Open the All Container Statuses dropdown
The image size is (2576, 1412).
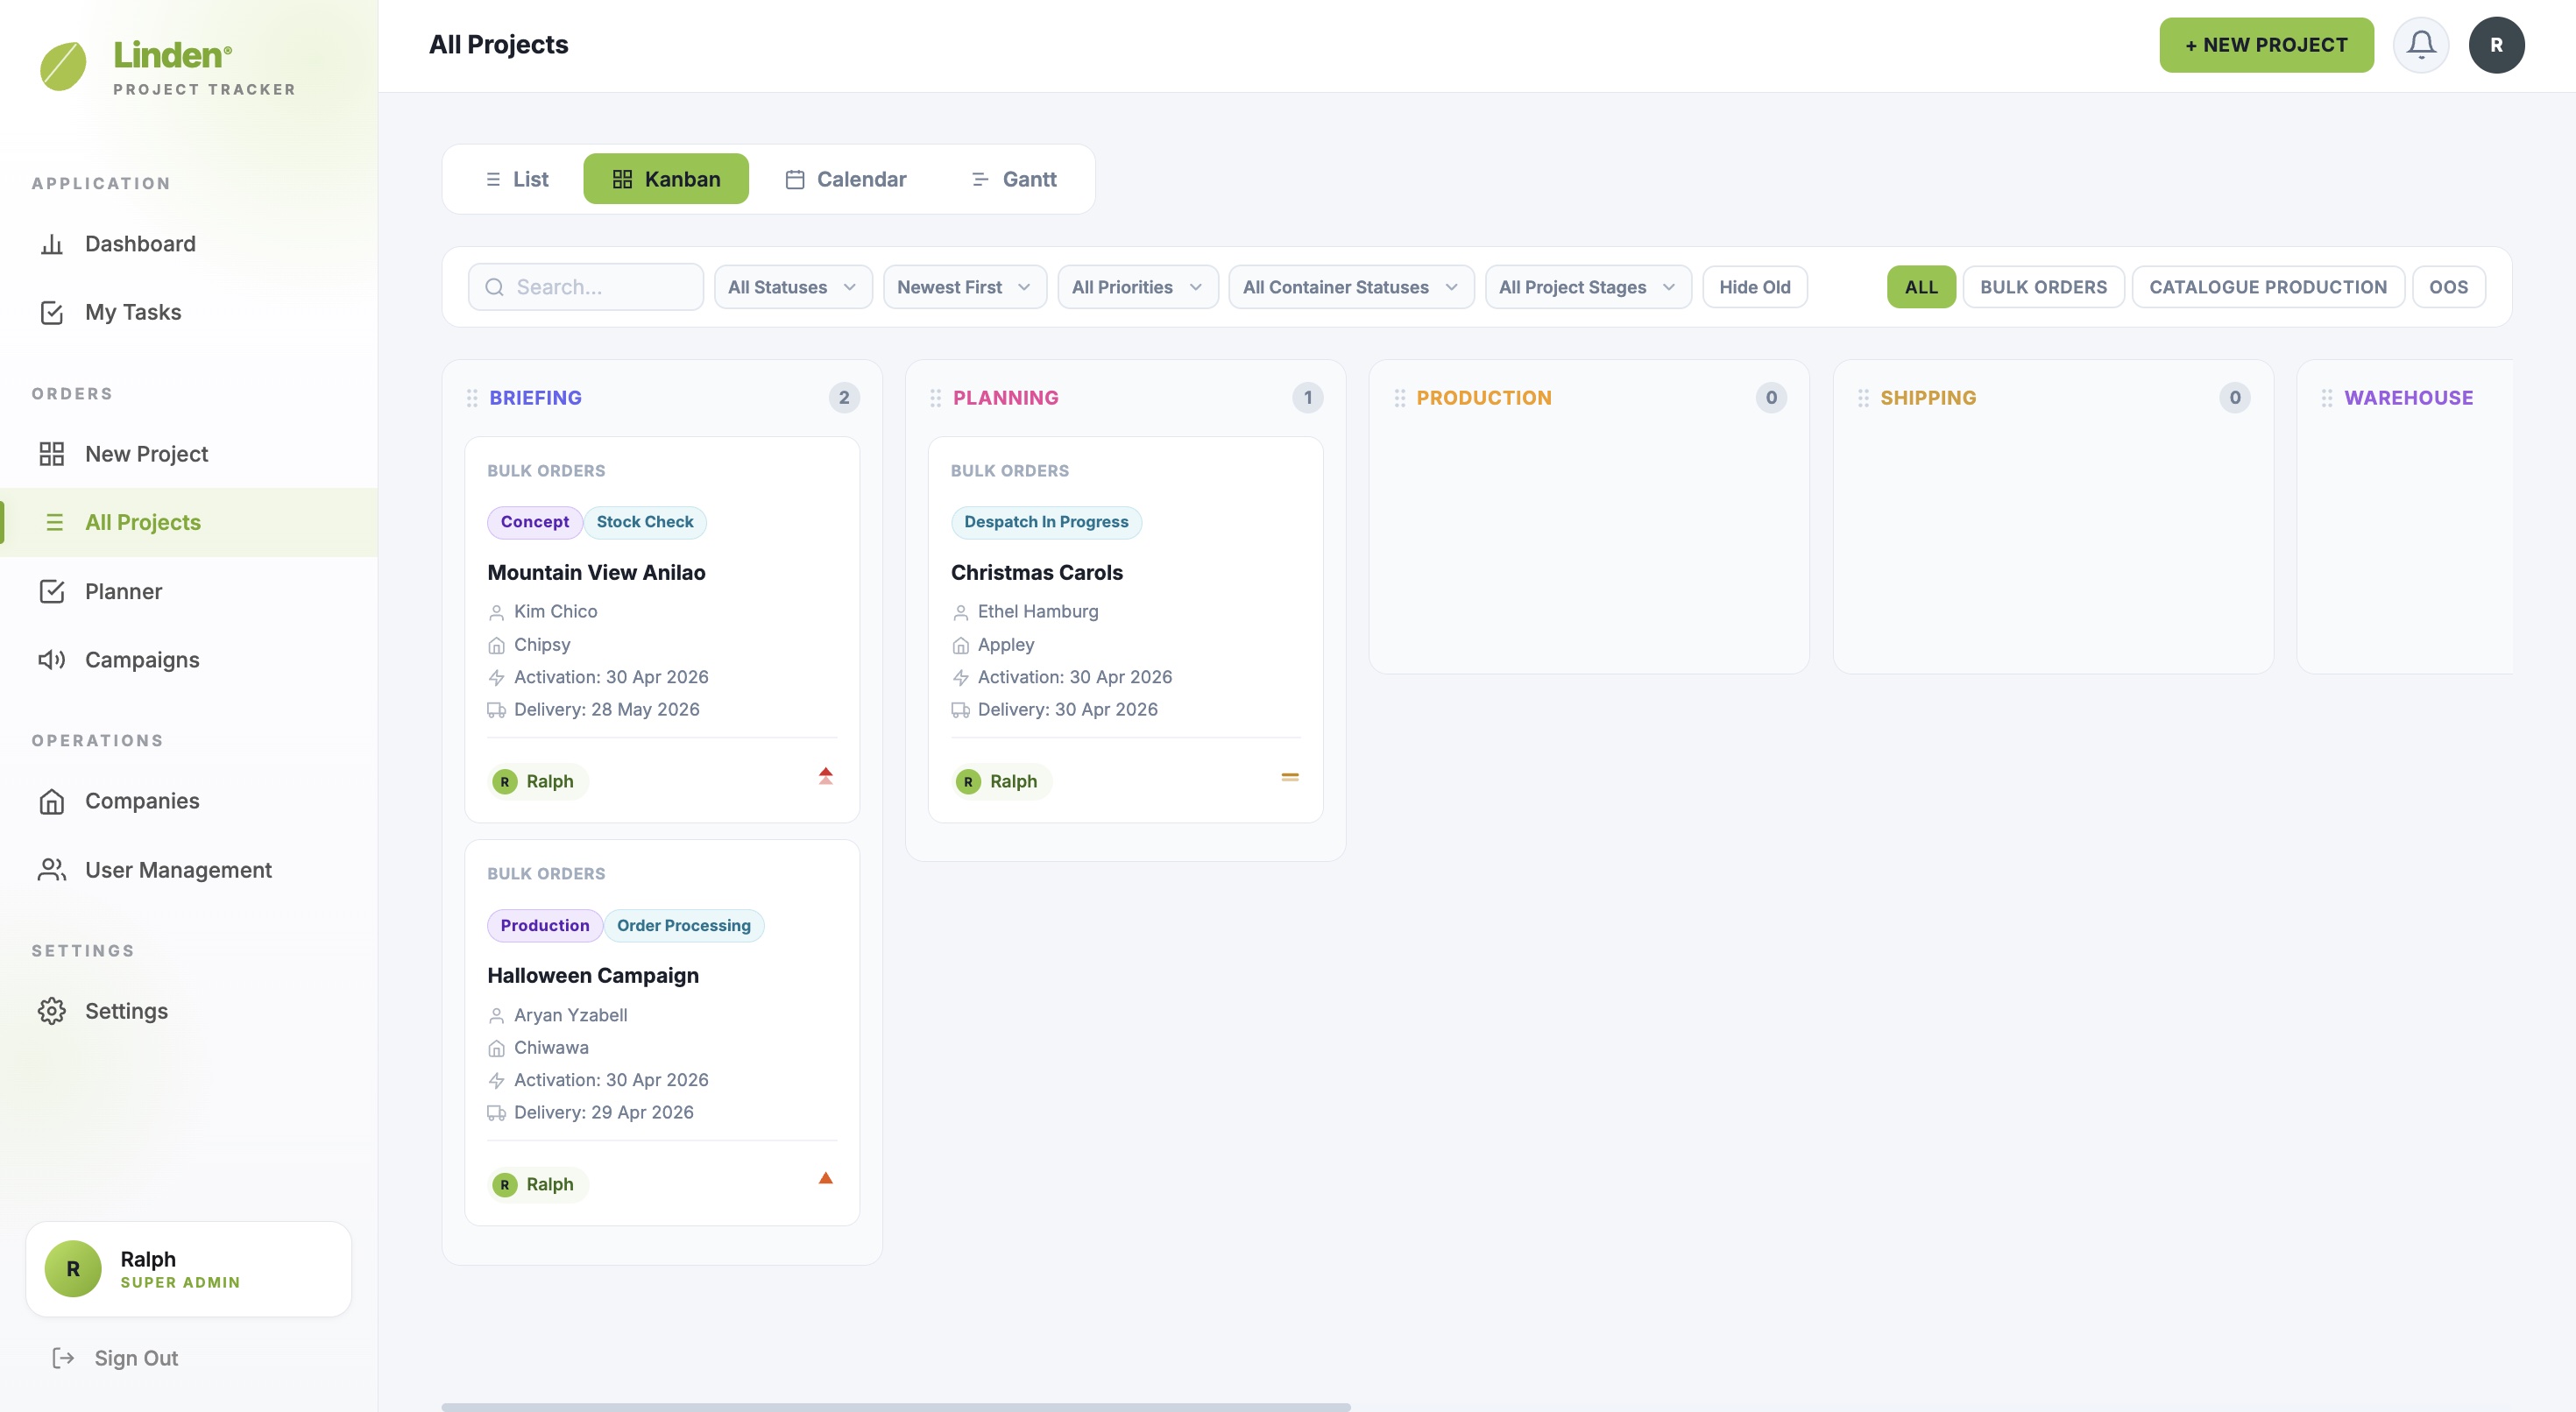[x=1351, y=288]
